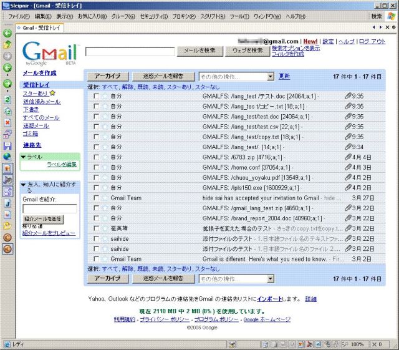399x350 pixels.
Task: Click the globe icon in left toolbar
Action: point(7,156)
